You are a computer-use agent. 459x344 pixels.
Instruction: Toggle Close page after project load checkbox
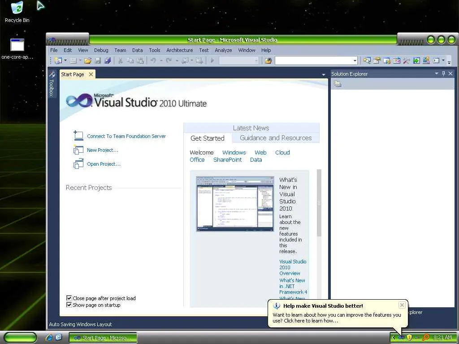69,298
